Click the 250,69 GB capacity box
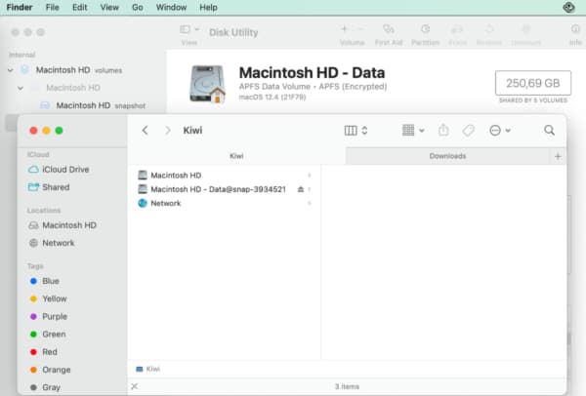 [x=533, y=83]
